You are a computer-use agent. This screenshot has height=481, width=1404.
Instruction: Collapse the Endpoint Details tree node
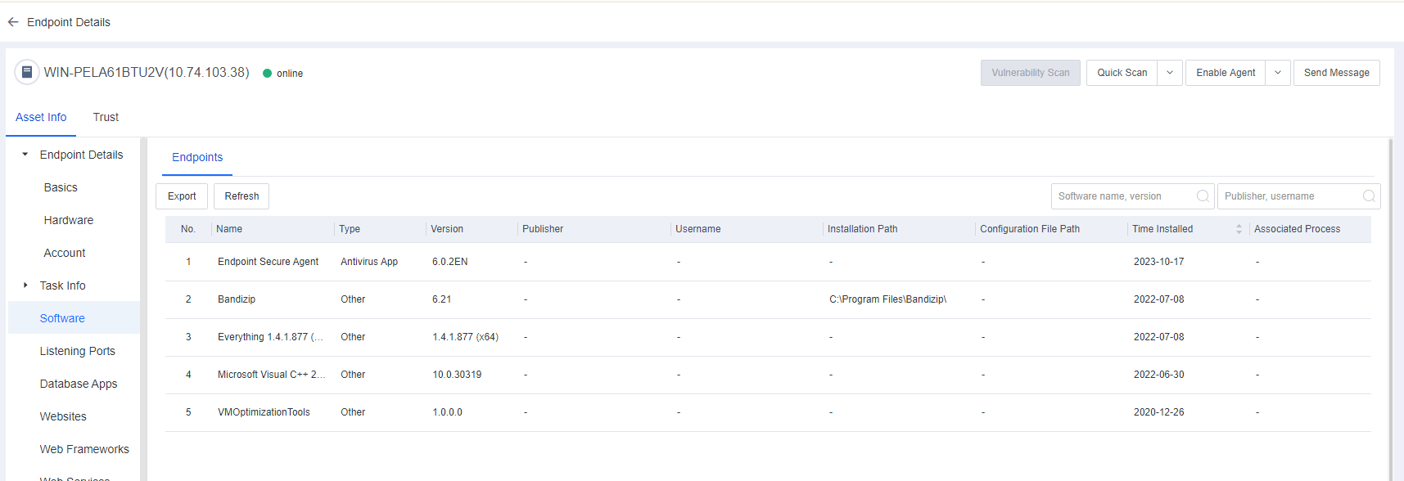pyautogui.click(x=25, y=155)
